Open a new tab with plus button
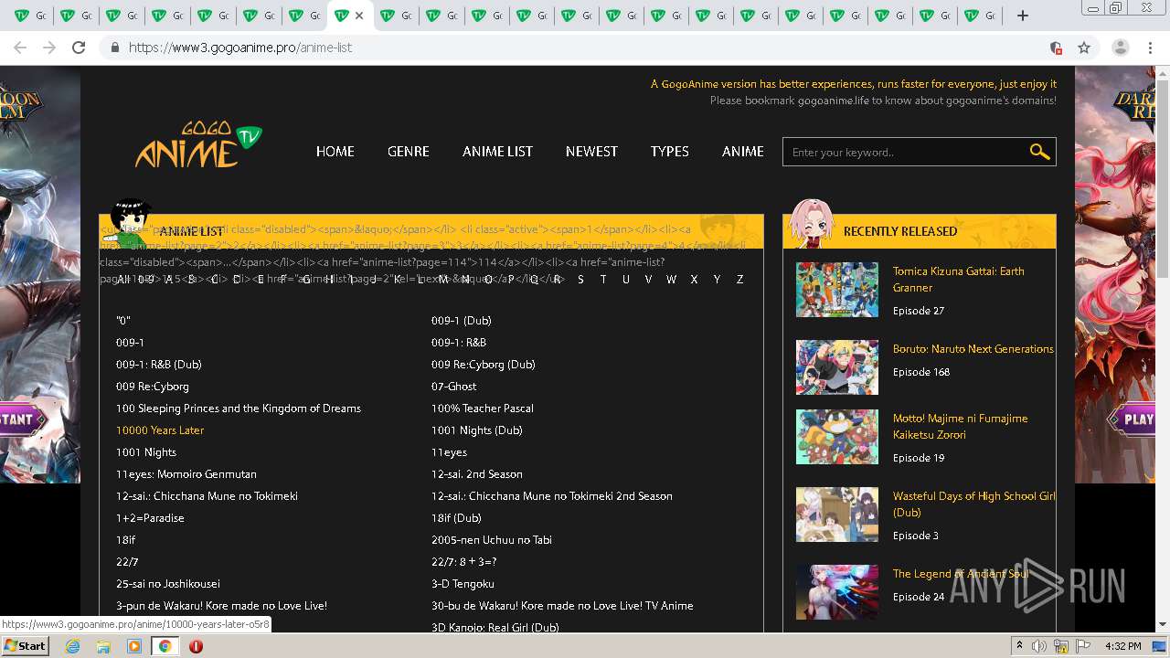 [x=1023, y=16]
